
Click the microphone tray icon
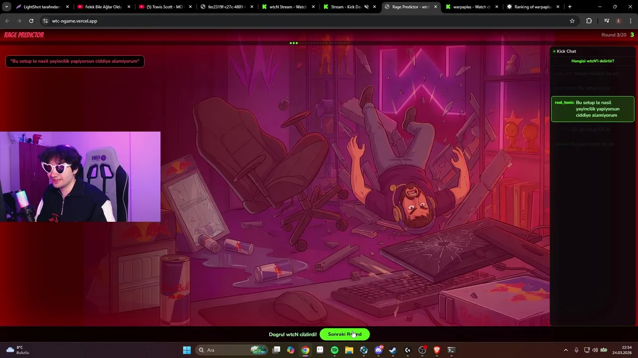point(577,350)
